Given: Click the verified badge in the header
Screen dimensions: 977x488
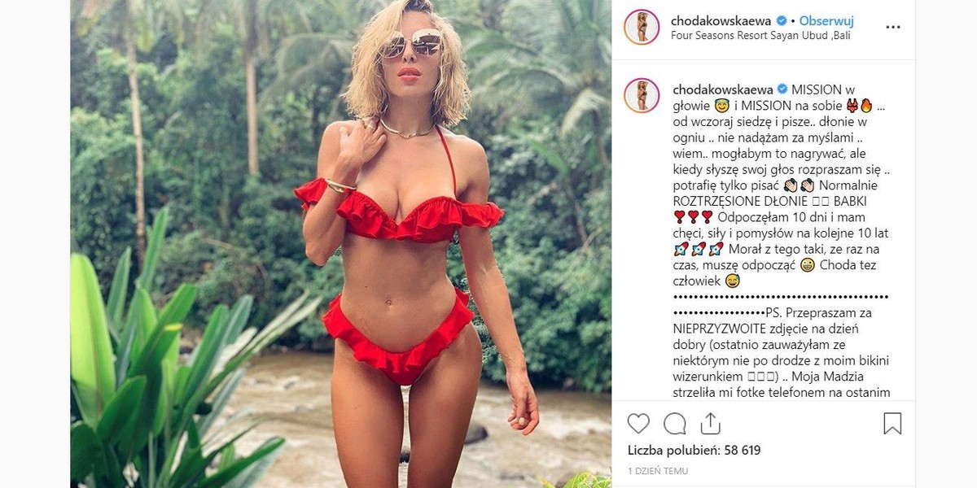Looking at the screenshot, I should click(782, 20).
